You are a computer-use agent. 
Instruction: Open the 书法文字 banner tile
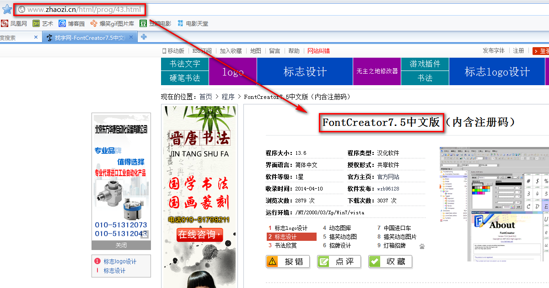185,64
